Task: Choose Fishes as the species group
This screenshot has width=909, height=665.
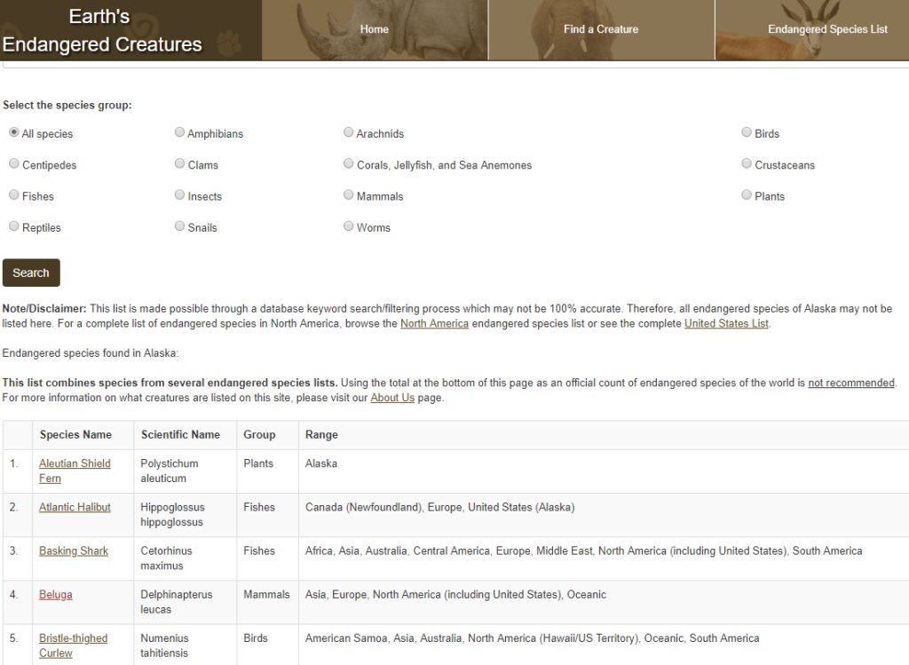Action: (14, 194)
